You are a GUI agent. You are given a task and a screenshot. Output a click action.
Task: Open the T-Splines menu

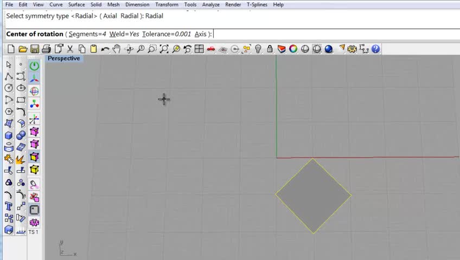257,4
